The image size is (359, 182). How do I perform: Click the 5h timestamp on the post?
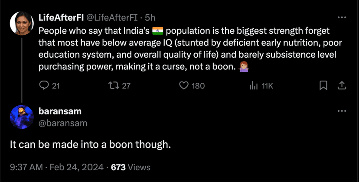coord(150,18)
